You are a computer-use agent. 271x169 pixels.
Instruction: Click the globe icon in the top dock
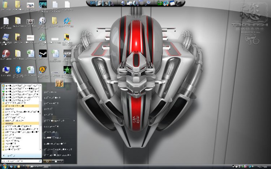[x=123, y=3]
